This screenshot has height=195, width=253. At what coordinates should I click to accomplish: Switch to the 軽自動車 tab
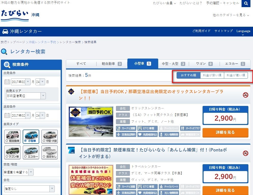(x=112, y=64)
